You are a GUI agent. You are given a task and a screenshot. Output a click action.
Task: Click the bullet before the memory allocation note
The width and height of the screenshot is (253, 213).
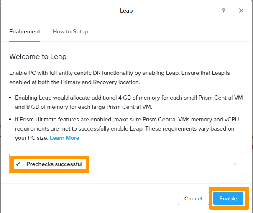click(x=11, y=98)
